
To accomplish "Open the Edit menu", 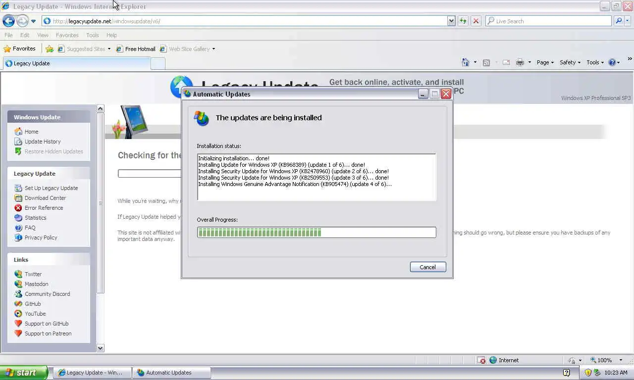I will click(x=25, y=35).
